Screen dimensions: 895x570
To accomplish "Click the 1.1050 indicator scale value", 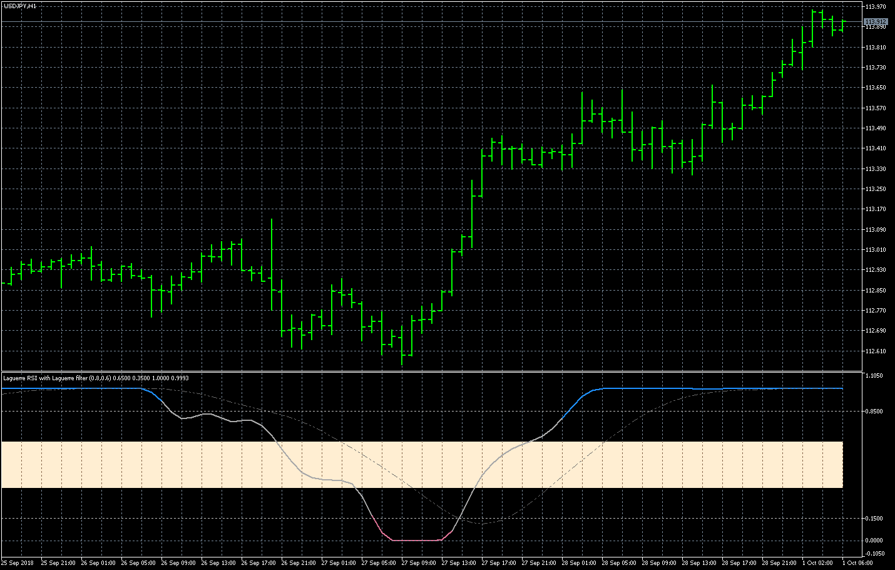I will tap(874, 376).
